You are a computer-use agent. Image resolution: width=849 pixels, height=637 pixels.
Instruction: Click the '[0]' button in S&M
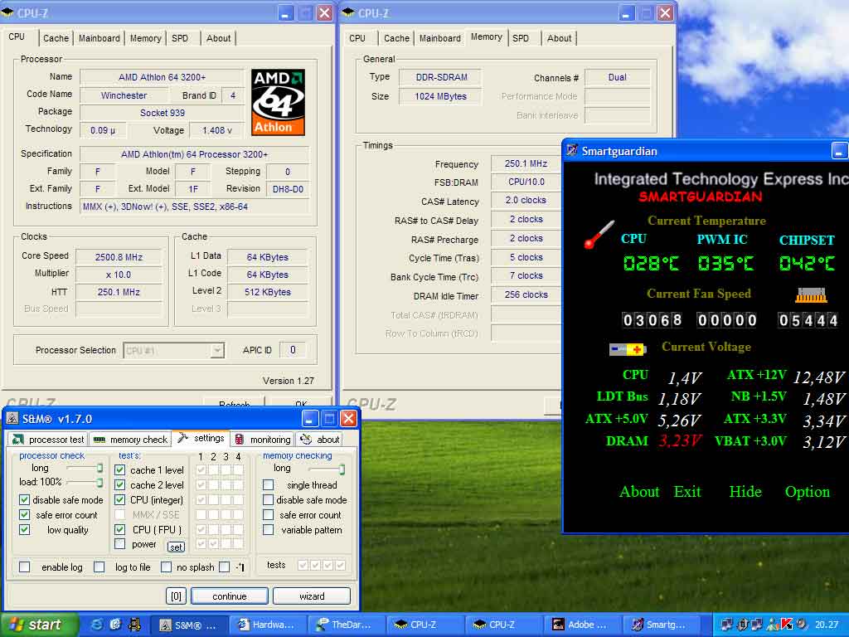click(x=176, y=596)
